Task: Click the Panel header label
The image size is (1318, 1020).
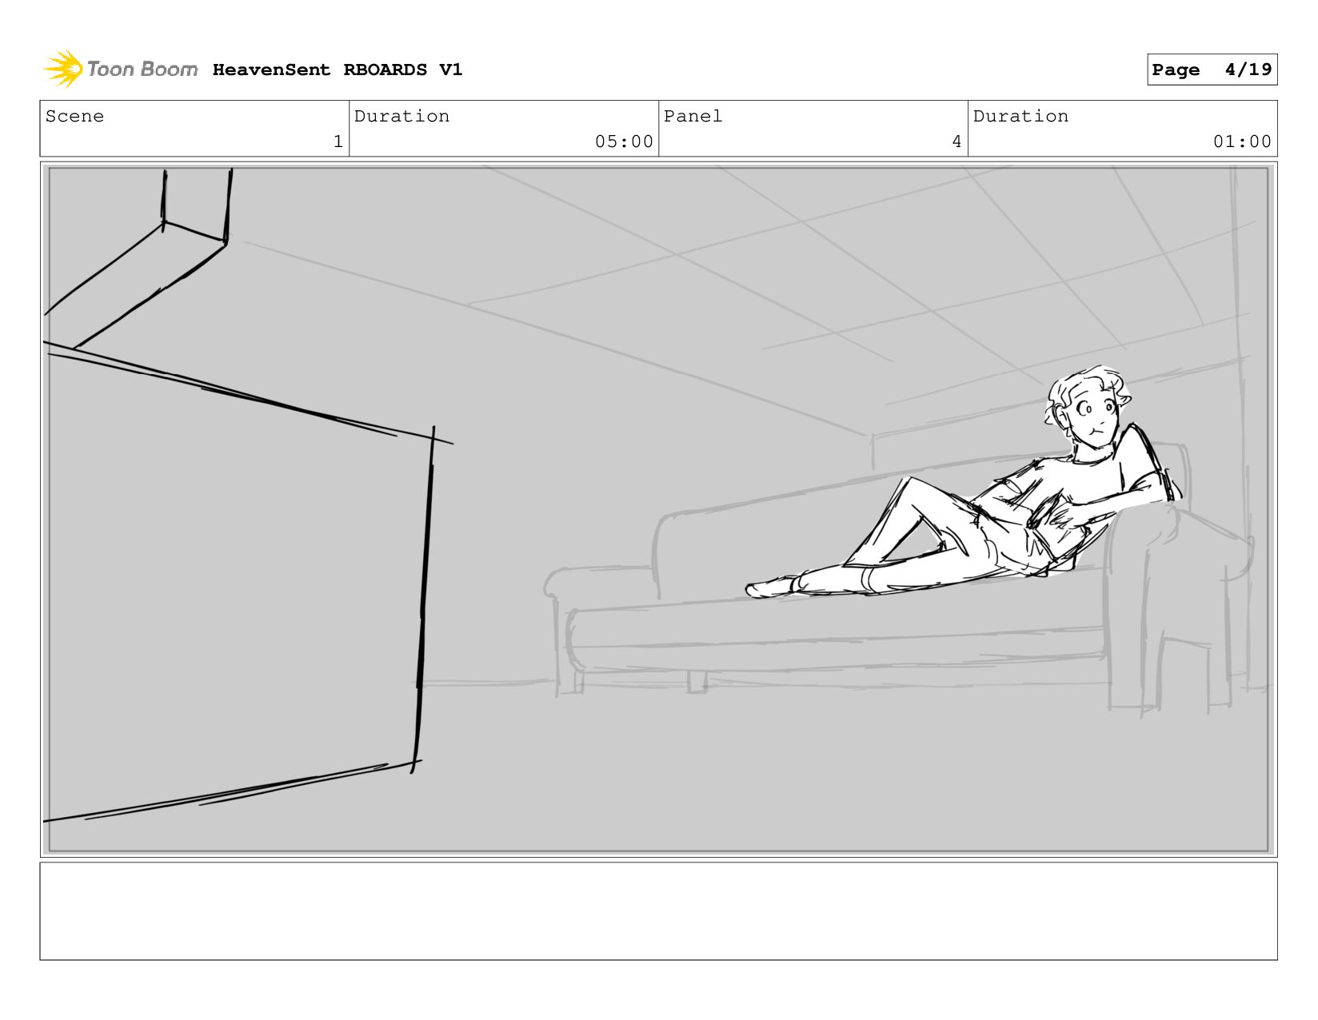Action: point(693,116)
